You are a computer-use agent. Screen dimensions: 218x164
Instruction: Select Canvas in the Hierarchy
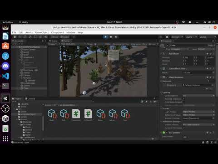[27, 75]
